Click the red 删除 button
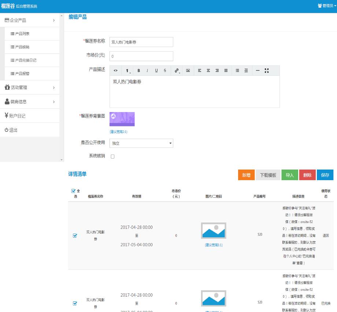 point(307,175)
